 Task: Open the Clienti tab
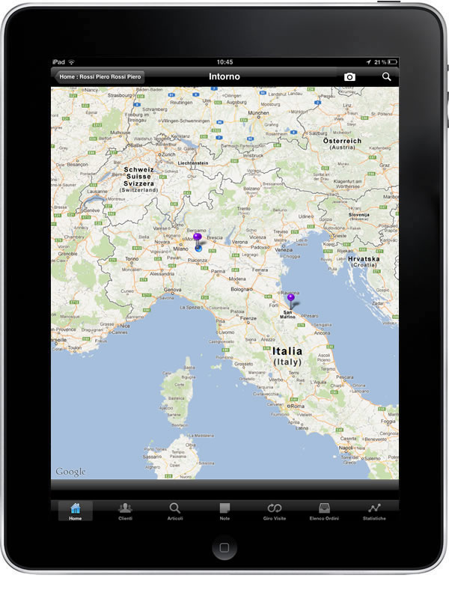[125, 511]
